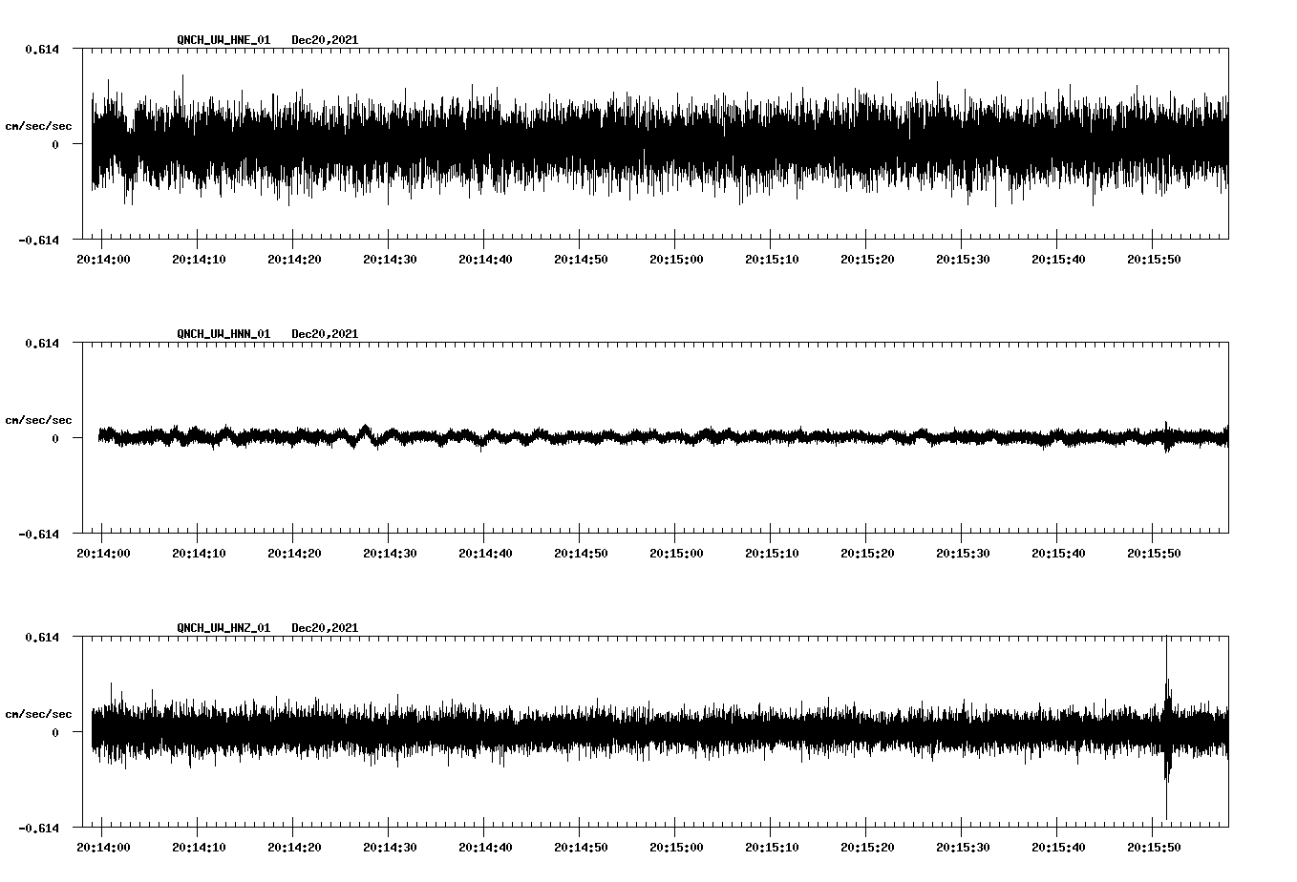
Task: Click the 20:14:40 time label under the HNN plot
Action: 485,554
